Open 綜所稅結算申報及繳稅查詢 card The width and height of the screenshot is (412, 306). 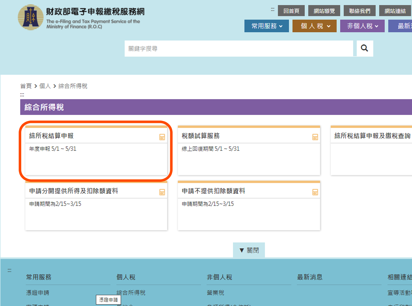coord(372,136)
